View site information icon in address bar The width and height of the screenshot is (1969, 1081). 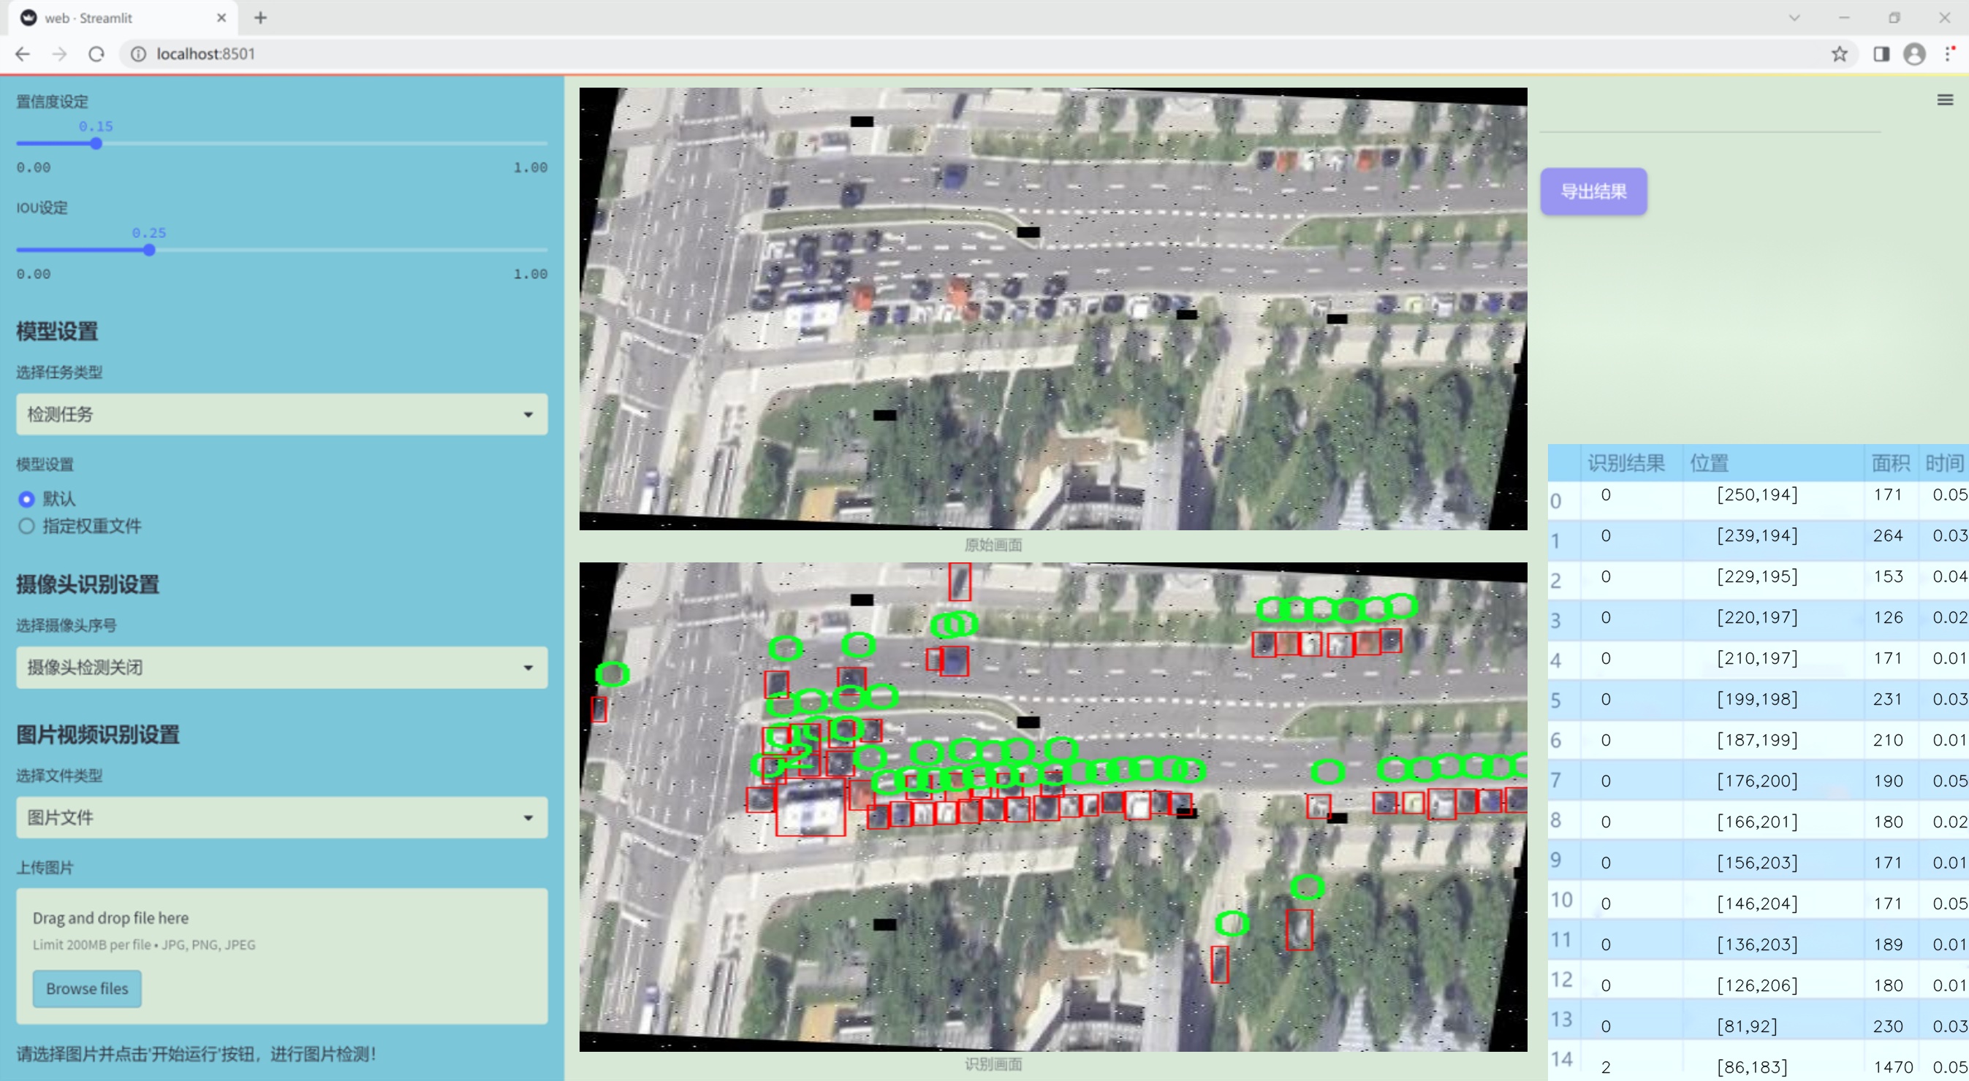[138, 54]
